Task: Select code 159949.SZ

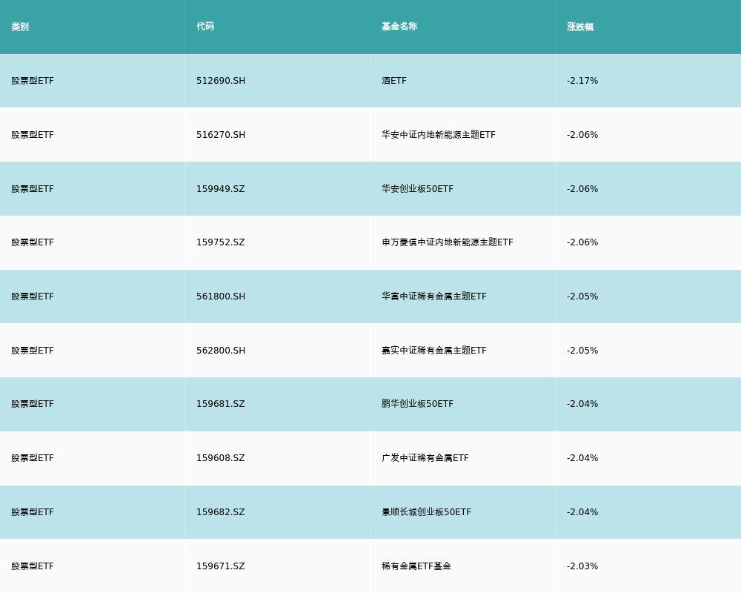Action: pyautogui.click(x=221, y=189)
